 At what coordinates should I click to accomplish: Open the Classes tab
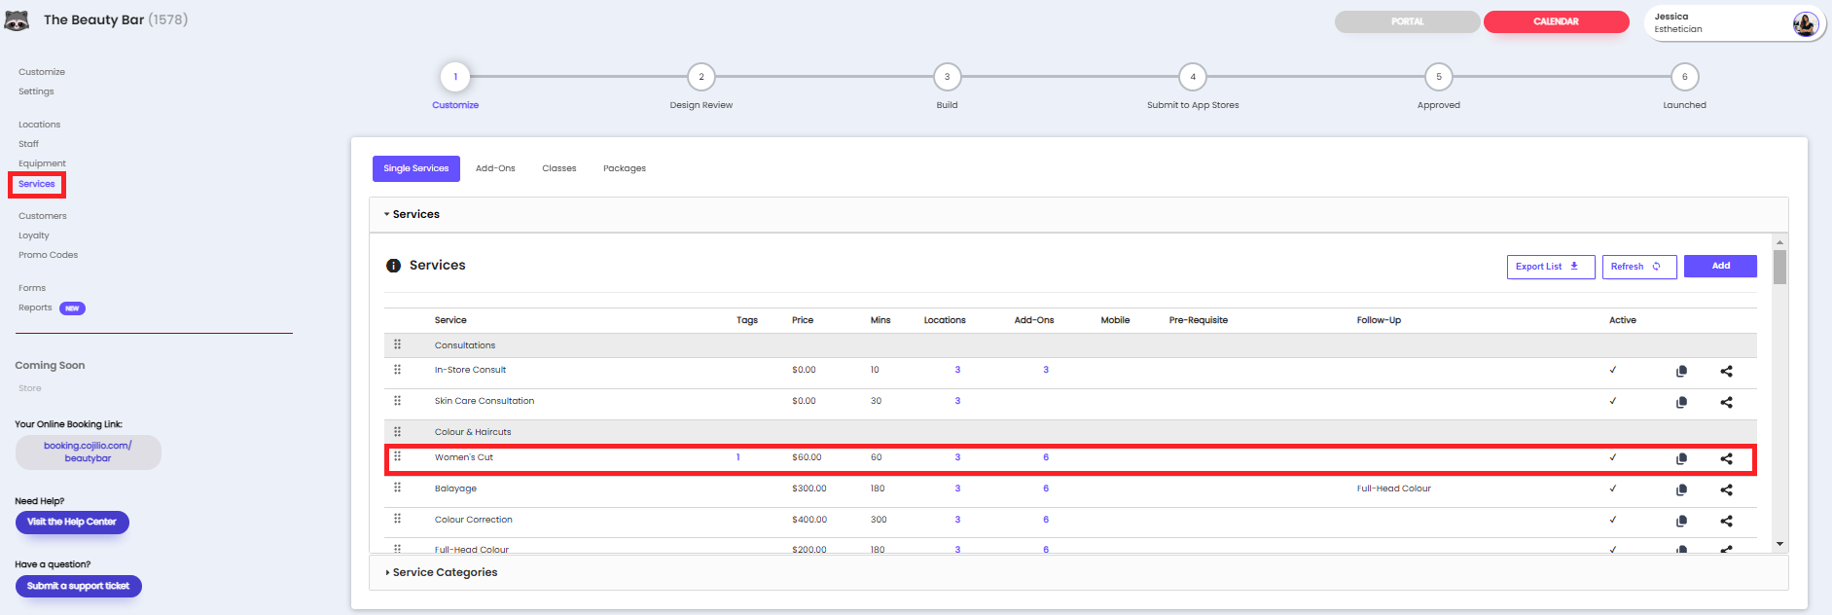pyautogui.click(x=559, y=168)
